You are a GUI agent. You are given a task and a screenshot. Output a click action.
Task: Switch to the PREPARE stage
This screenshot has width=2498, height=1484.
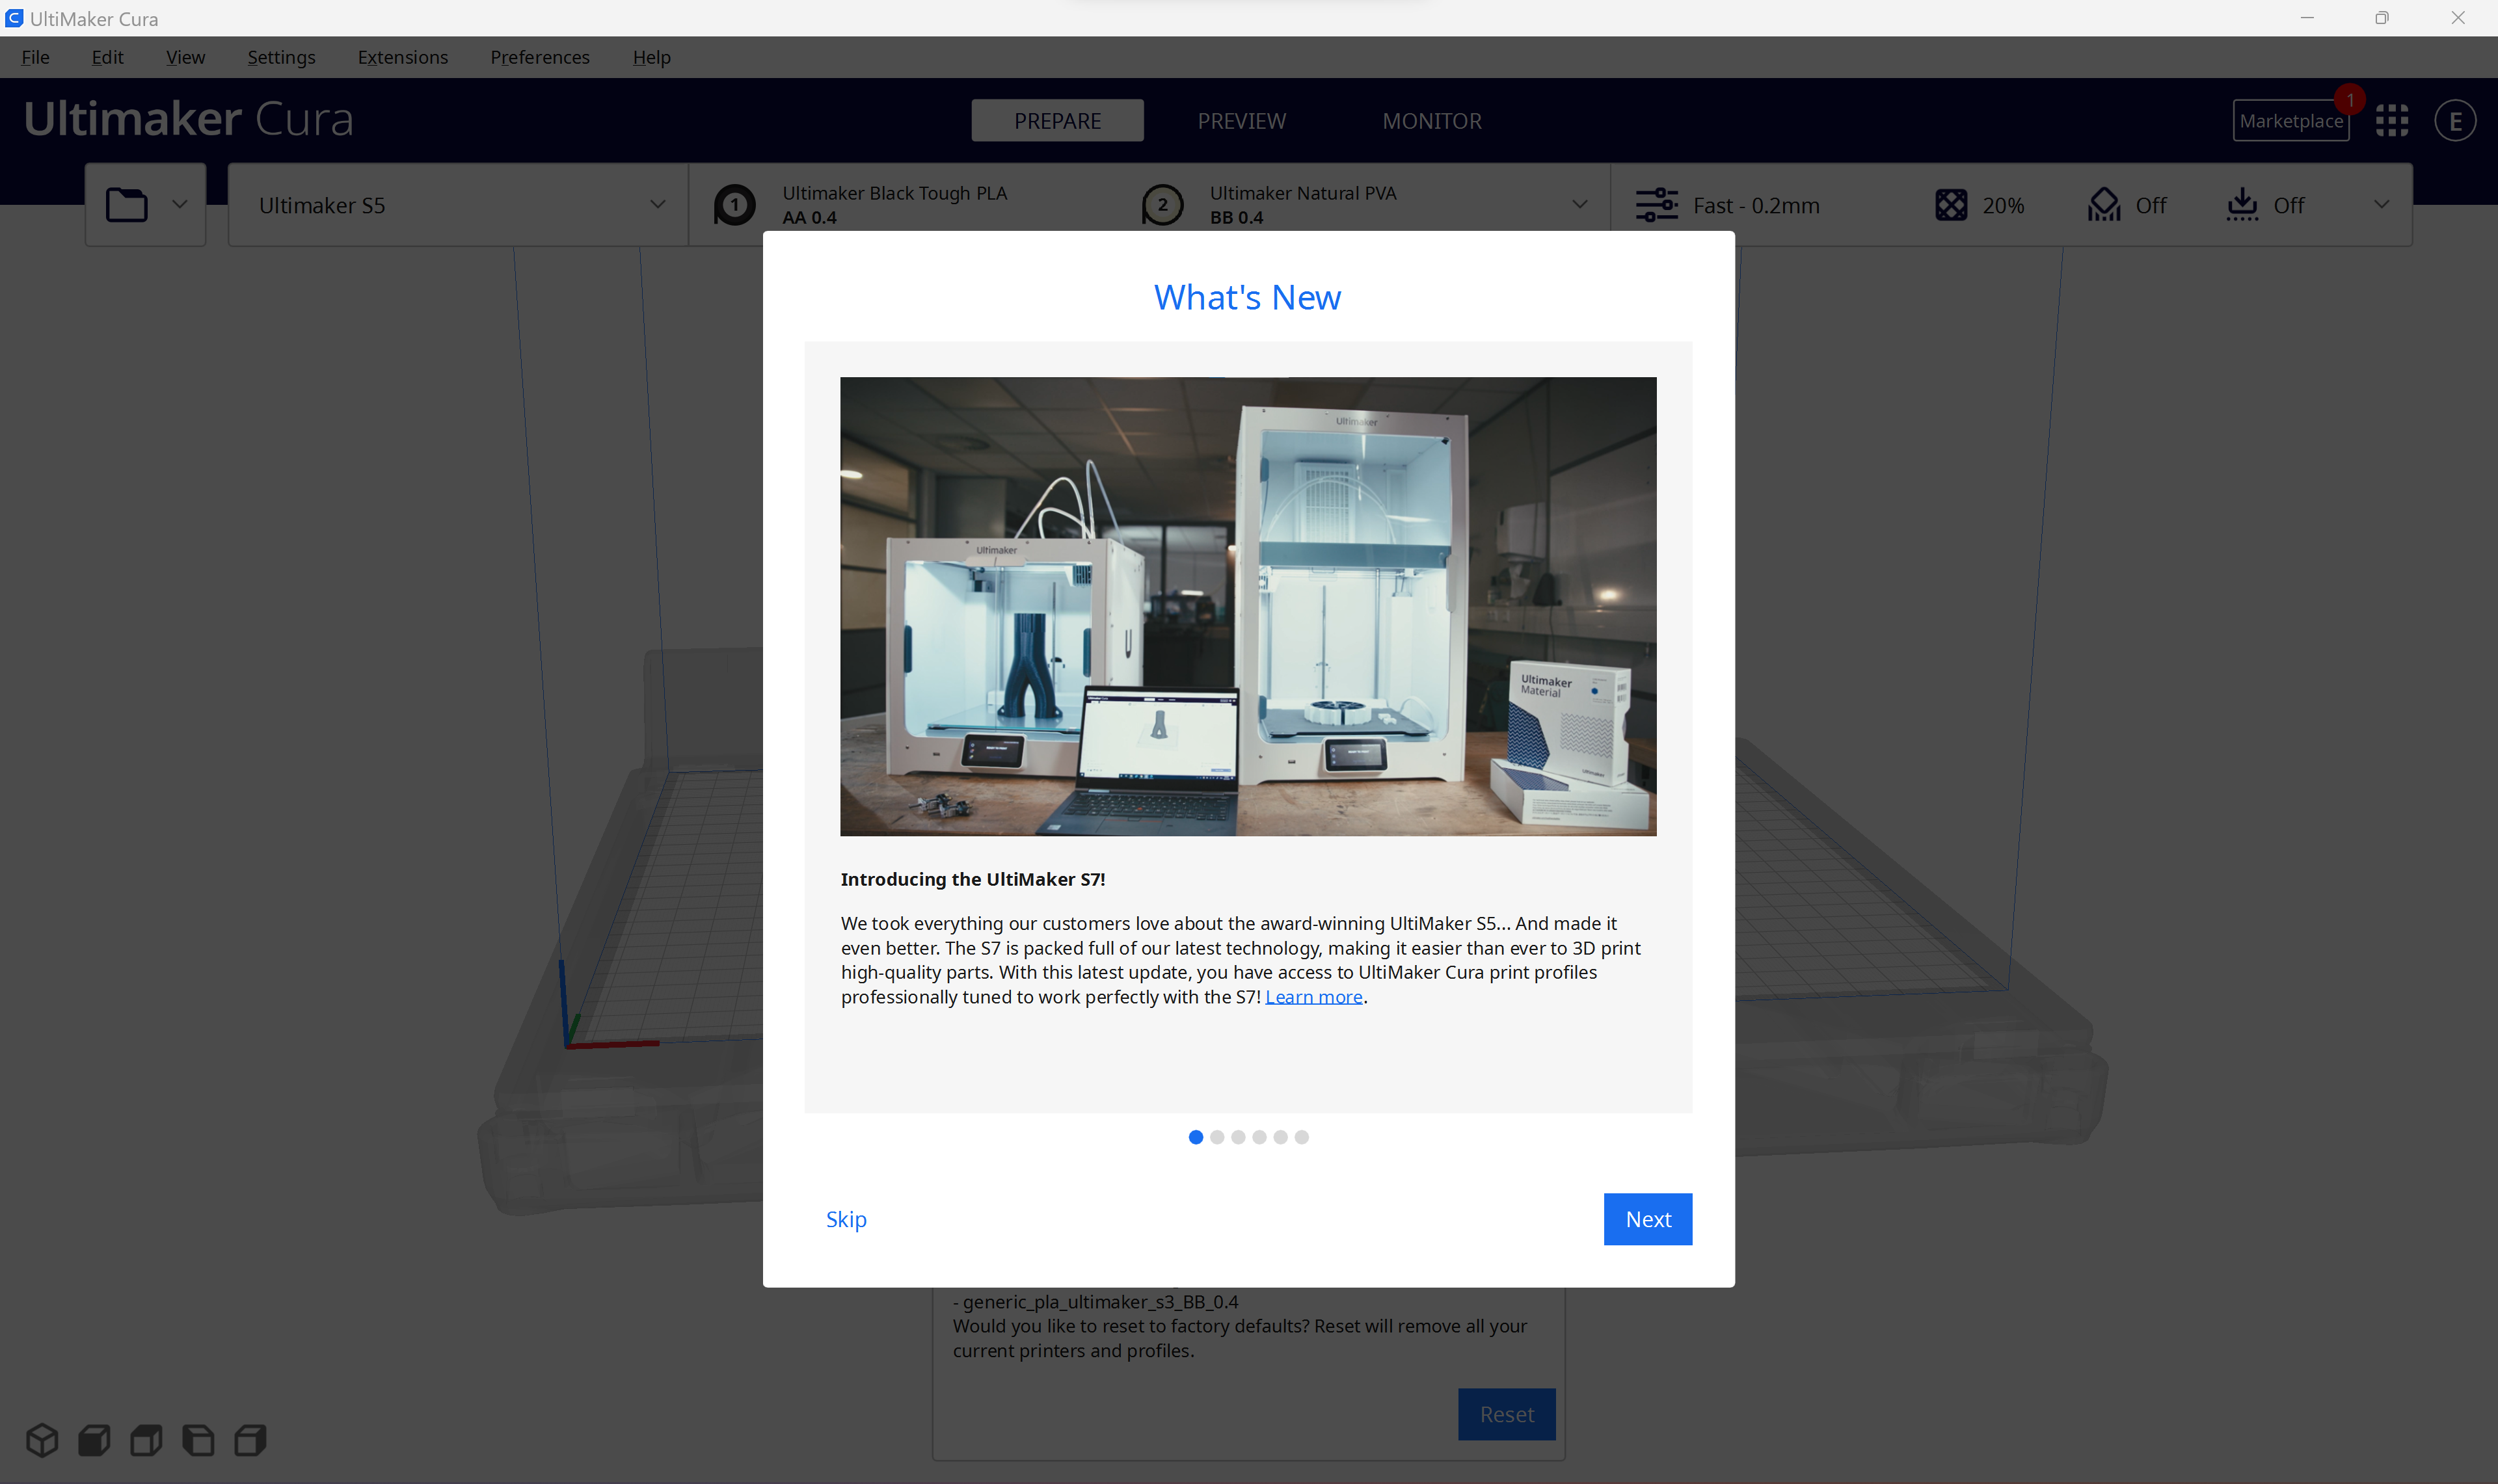[1057, 121]
